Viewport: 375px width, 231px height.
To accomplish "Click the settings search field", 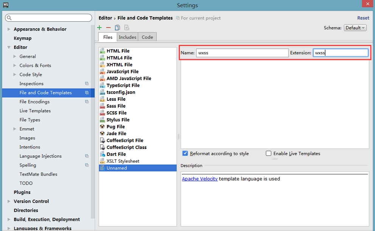I will [48, 18].
